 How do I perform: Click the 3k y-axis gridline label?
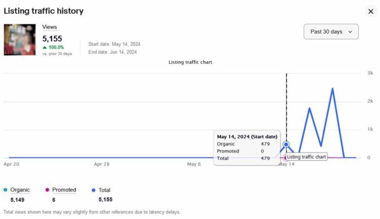[370, 73]
